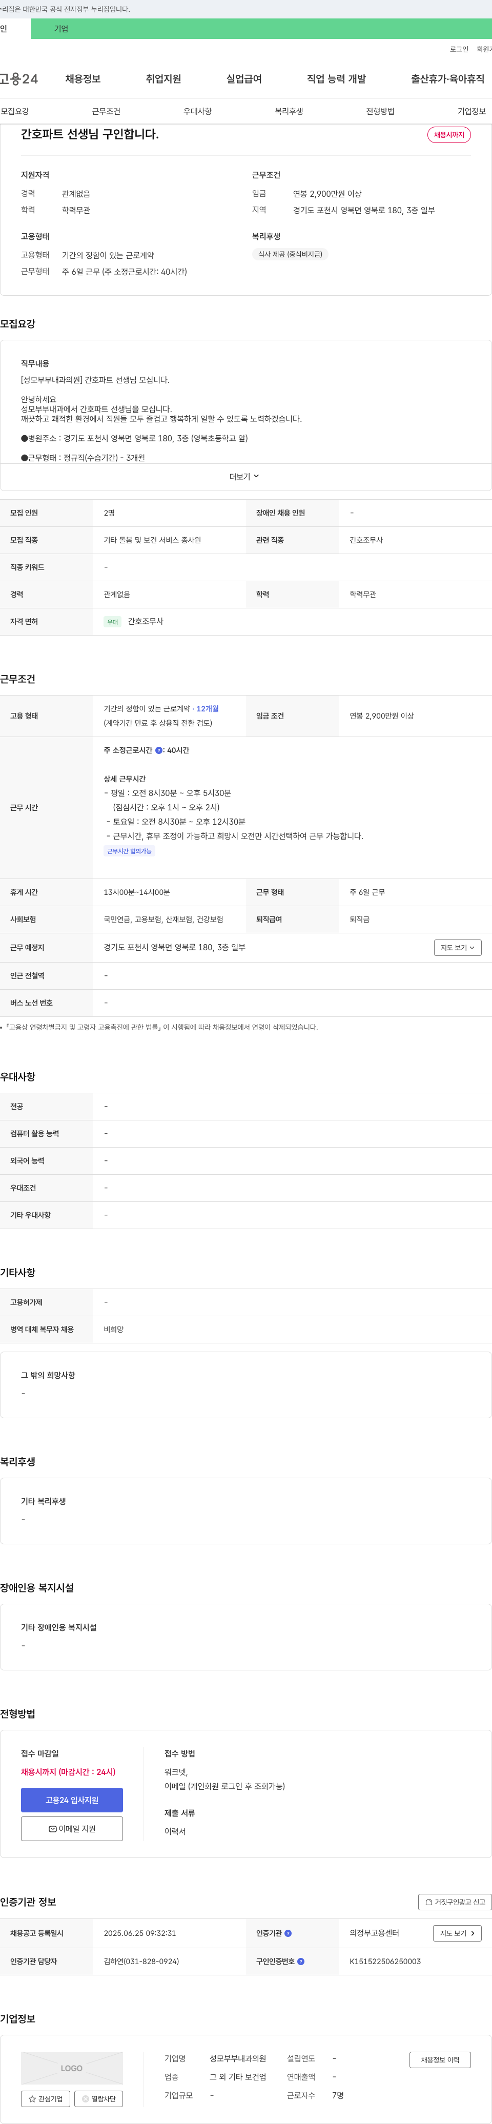Click the company LOGO placeholder image
This screenshot has height=2124, width=492.
coord(72,2068)
